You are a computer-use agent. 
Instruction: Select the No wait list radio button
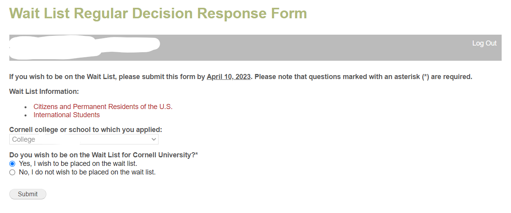click(x=12, y=173)
